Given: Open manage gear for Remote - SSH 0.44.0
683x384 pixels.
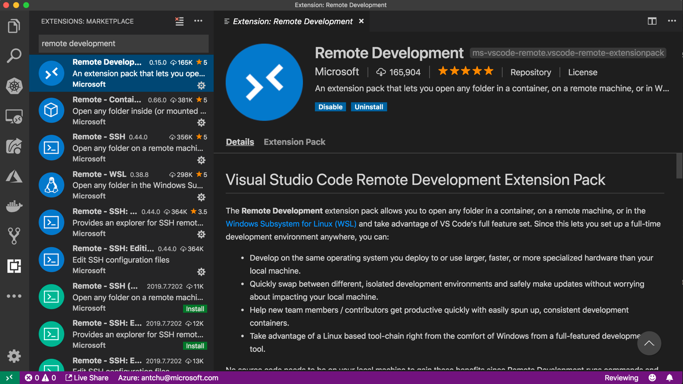Looking at the screenshot, I should [201, 160].
